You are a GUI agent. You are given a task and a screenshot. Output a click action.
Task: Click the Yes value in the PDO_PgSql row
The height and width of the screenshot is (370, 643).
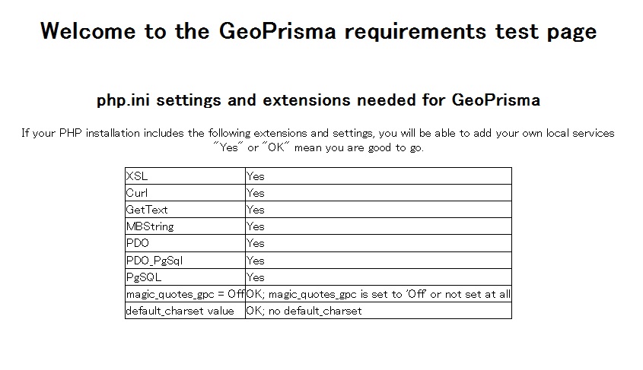256,261
